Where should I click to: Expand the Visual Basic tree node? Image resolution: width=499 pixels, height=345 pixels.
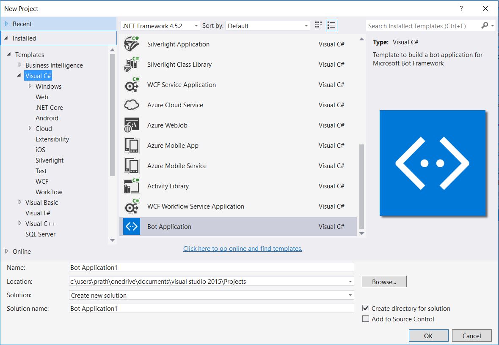tap(19, 202)
